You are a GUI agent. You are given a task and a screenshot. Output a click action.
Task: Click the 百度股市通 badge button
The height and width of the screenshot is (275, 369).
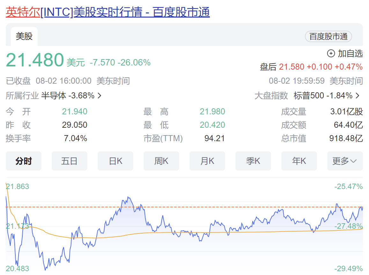coord(328,36)
